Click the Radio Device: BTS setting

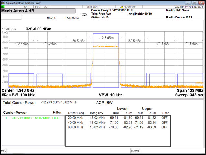click(x=179, y=17)
